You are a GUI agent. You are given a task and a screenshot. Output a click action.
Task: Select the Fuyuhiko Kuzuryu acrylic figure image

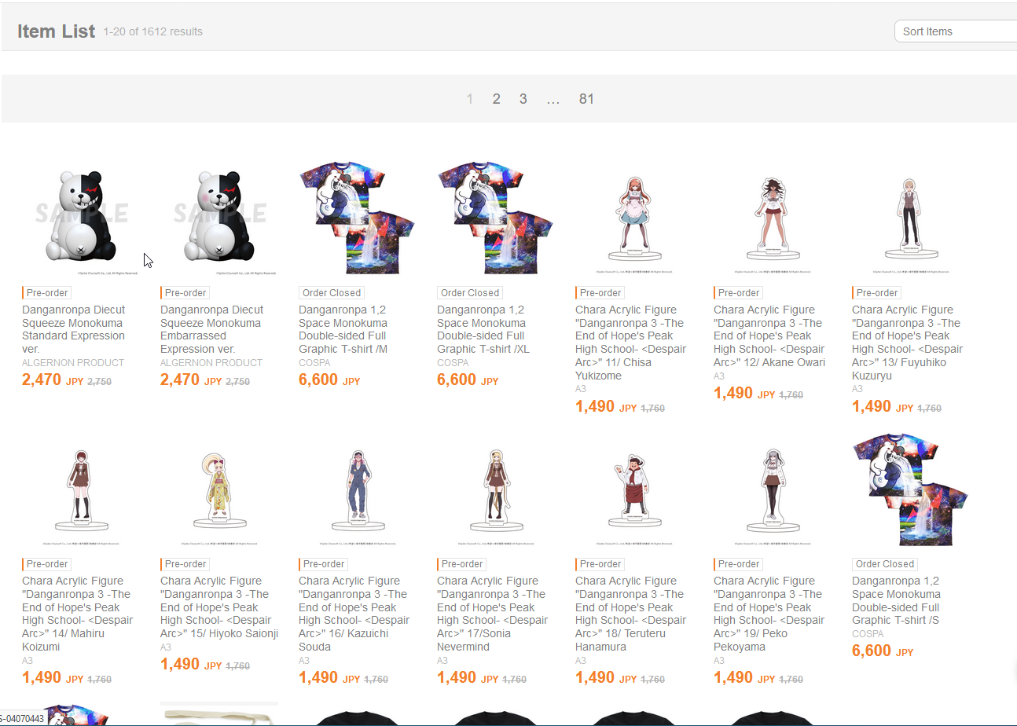911,217
